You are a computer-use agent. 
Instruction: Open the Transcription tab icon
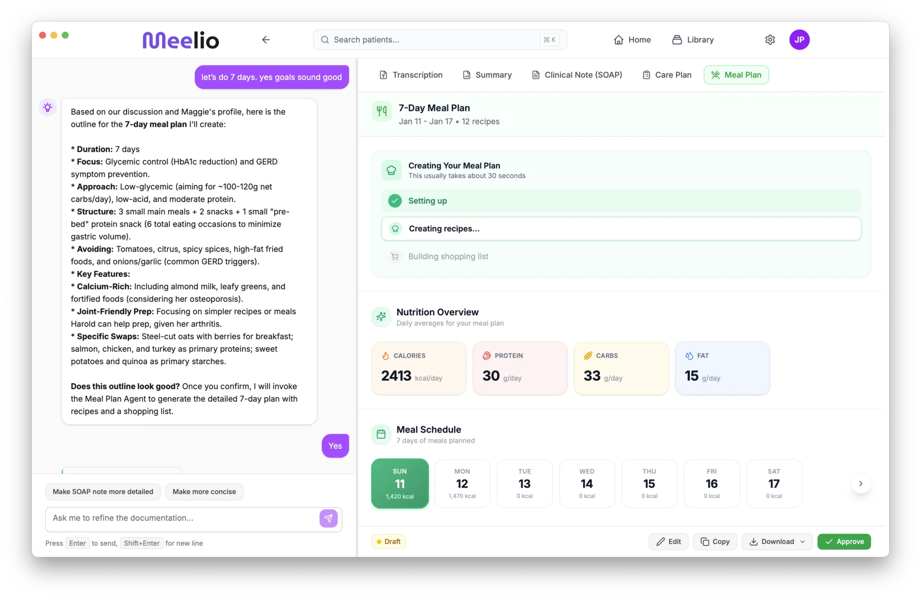pos(384,75)
